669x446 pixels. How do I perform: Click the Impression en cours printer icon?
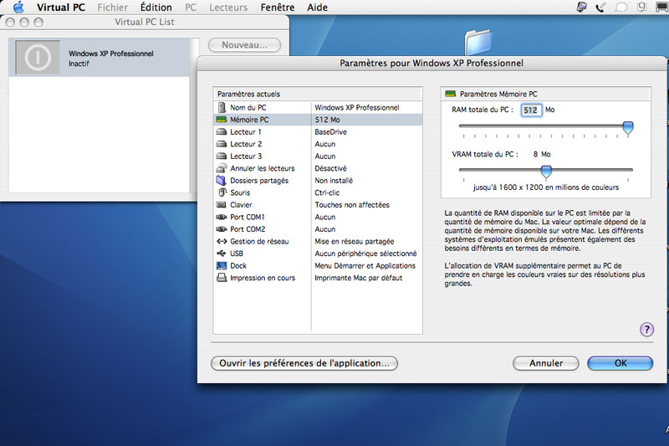222,278
